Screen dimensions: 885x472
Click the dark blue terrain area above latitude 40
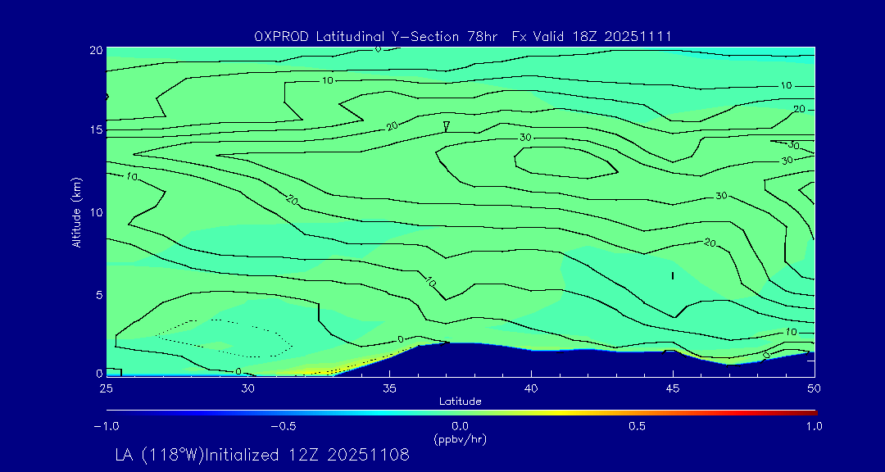tap(533, 362)
